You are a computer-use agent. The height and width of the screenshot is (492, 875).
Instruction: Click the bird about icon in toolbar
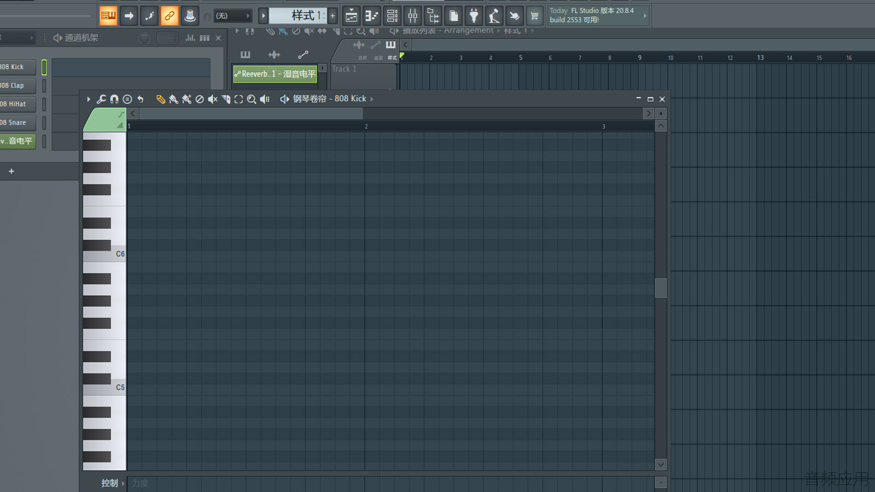click(515, 16)
